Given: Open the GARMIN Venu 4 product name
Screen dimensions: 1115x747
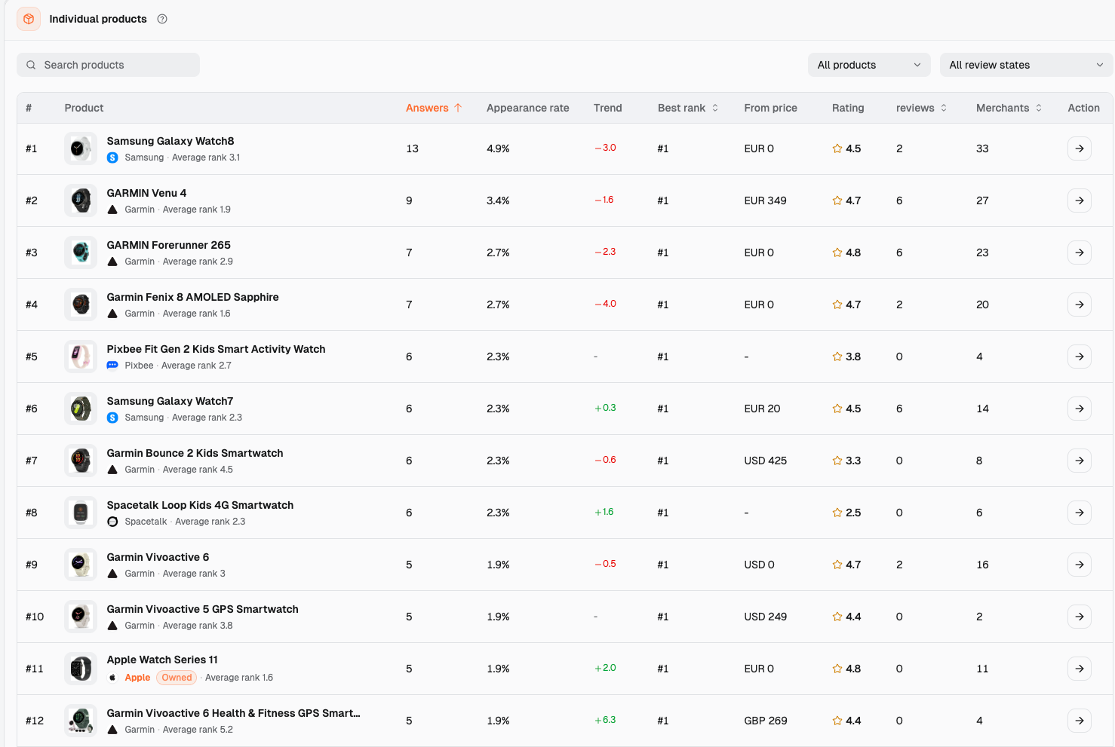Looking at the screenshot, I should 146,193.
